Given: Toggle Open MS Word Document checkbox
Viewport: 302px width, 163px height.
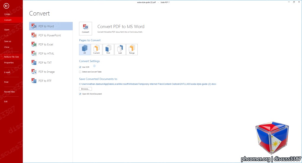Looking at the screenshot, I should pos(80,94).
